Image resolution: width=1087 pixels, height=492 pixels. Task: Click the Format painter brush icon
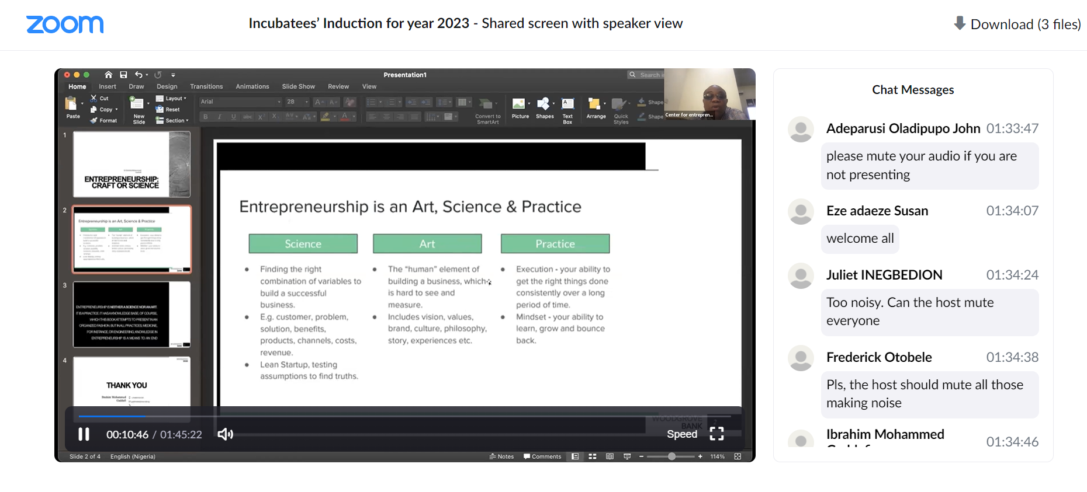94,120
